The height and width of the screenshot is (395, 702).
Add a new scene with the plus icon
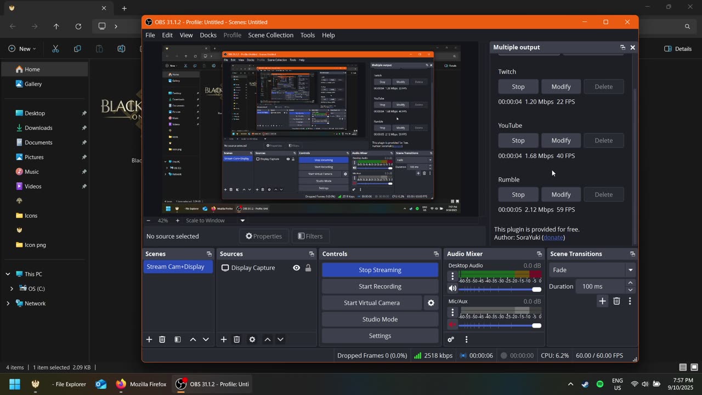click(149, 340)
